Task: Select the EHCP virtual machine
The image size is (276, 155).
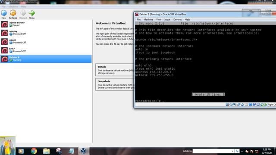Action: 46,50
